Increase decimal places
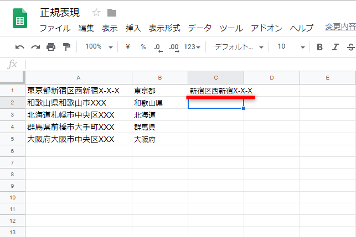 [x=174, y=48]
